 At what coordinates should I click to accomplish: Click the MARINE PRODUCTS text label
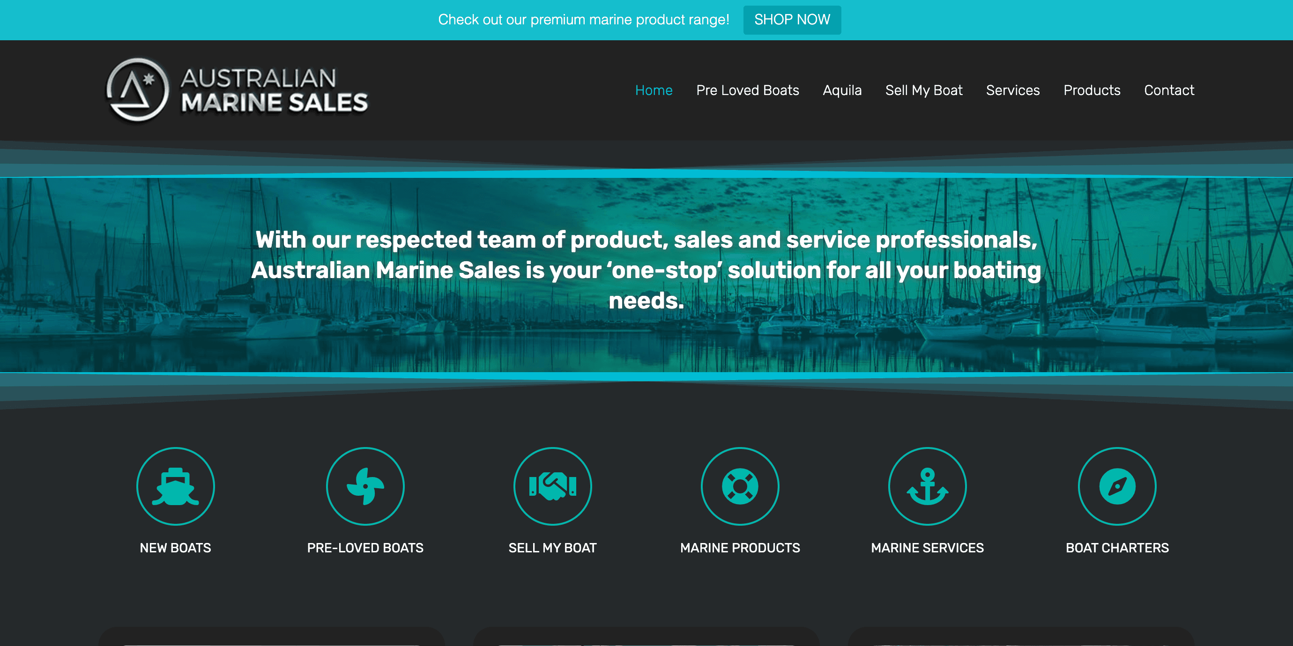click(x=740, y=548)
